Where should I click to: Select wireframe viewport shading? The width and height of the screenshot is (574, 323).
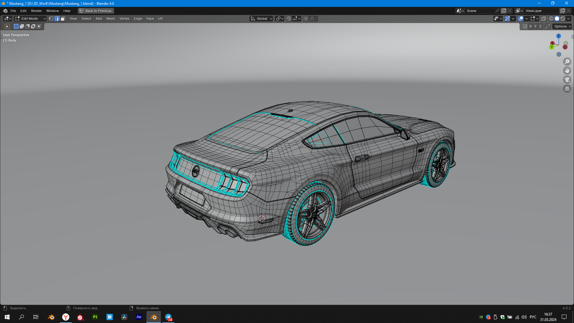pyautogui.click(x=551, y=19)
